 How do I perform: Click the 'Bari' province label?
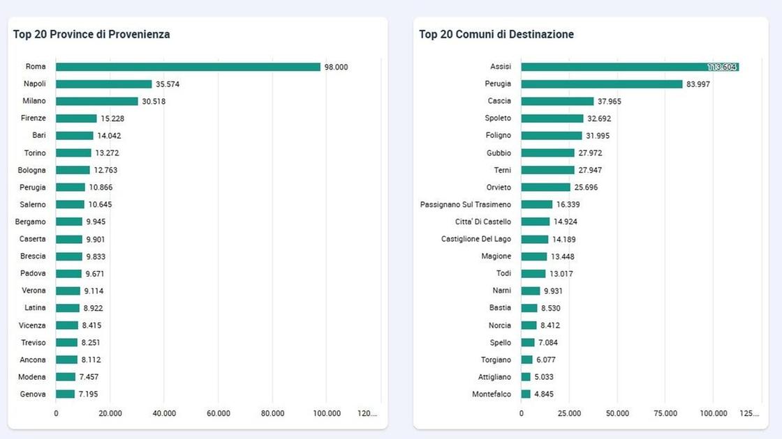point(39,135)
